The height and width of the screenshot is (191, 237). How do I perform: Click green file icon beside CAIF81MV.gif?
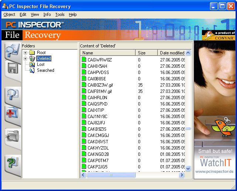coord(84,91)
